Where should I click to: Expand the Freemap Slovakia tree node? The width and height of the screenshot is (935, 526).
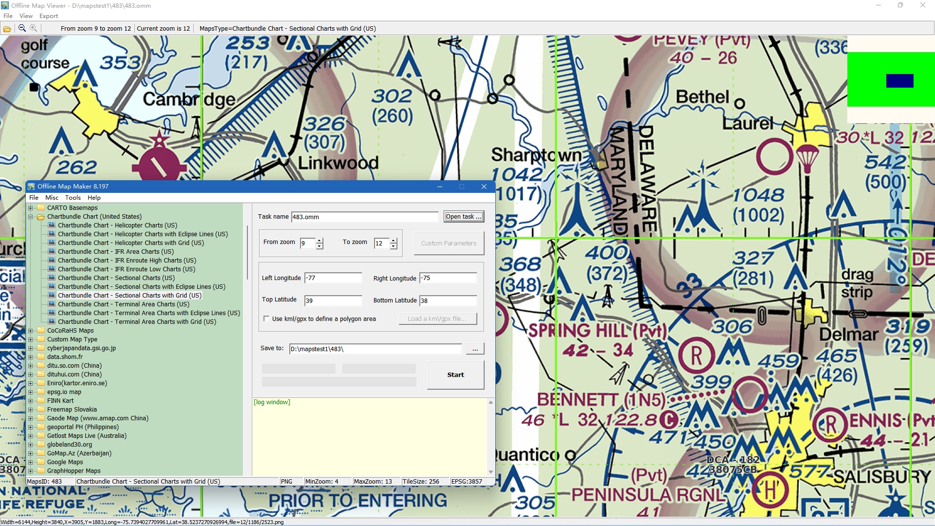coord(30,410)
